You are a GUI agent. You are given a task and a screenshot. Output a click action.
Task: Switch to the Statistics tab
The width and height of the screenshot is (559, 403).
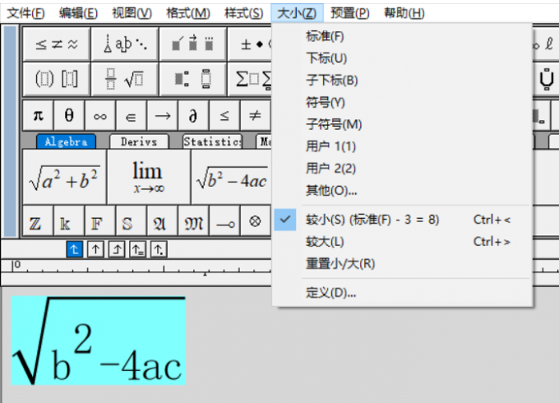[x=212, y=141]
